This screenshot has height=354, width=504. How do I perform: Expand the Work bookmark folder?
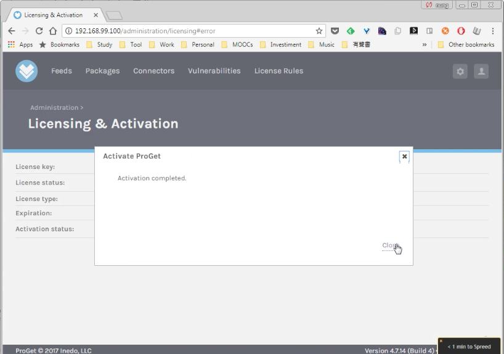161,45
